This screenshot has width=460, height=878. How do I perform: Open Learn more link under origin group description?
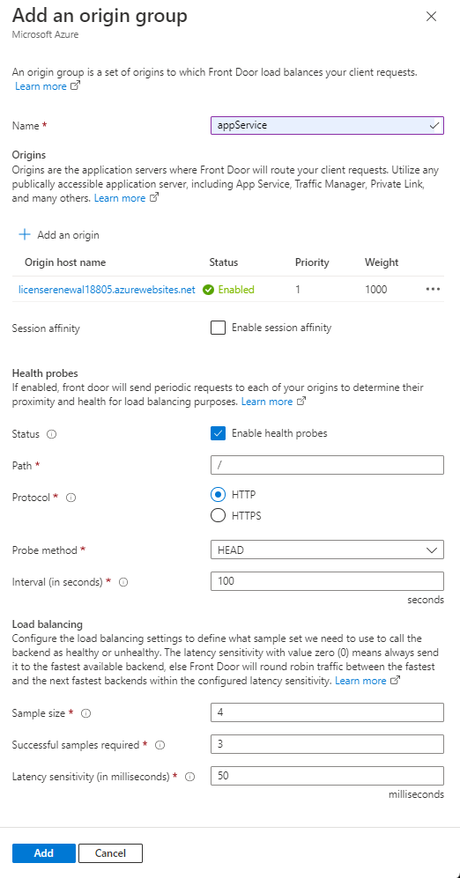click(x=48, y=86)
